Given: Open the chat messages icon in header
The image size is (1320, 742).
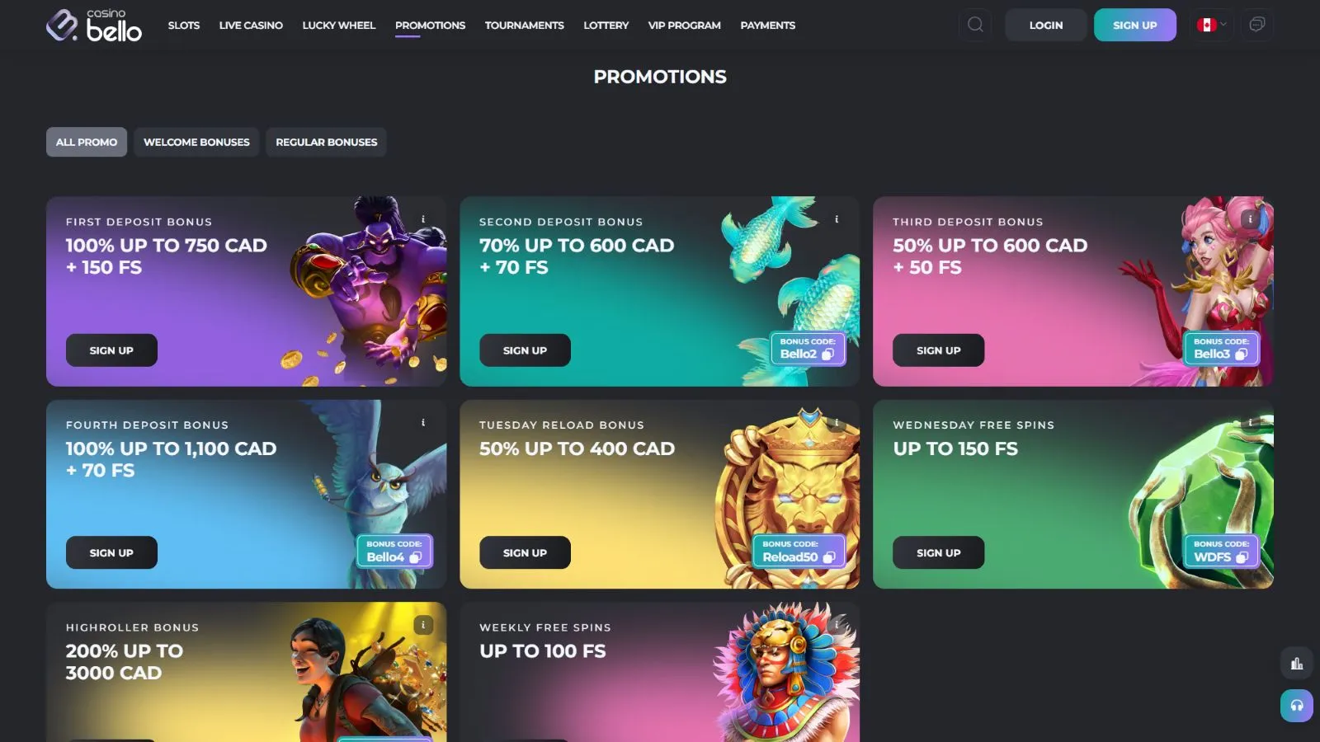Looking at the screenshot, I should click(x=1256, y=25).
